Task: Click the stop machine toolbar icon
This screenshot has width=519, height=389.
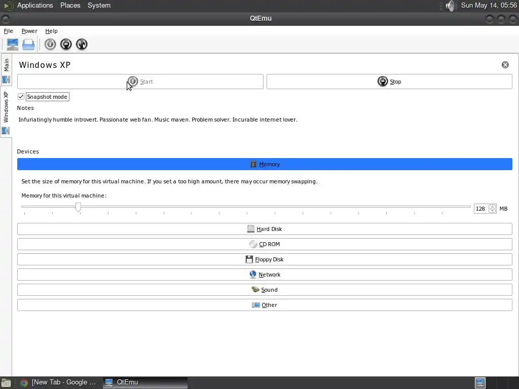Action: click(x=66, y=45)
